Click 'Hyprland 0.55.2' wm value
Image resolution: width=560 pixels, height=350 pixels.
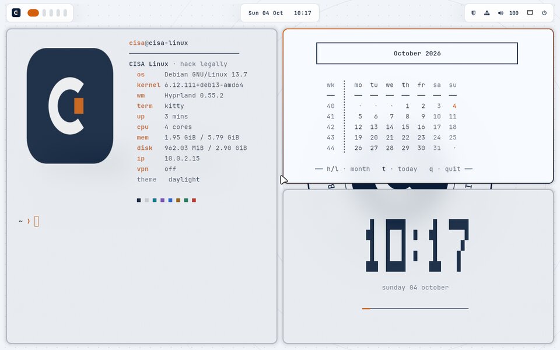[x=194, y=95]
